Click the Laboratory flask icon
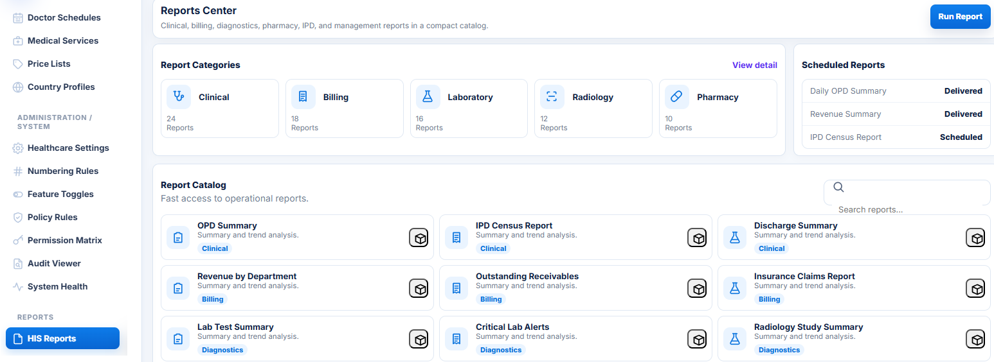Image resolution: width=994 pixels, height=362 pixels. pyautogui.click(x=428, y=97)
